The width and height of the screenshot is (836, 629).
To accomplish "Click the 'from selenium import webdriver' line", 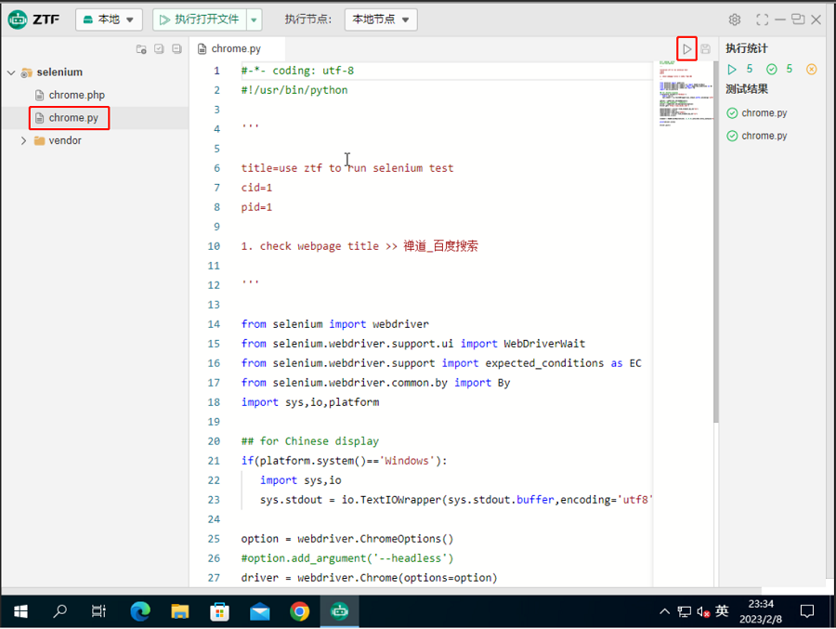I will (334, 324).
